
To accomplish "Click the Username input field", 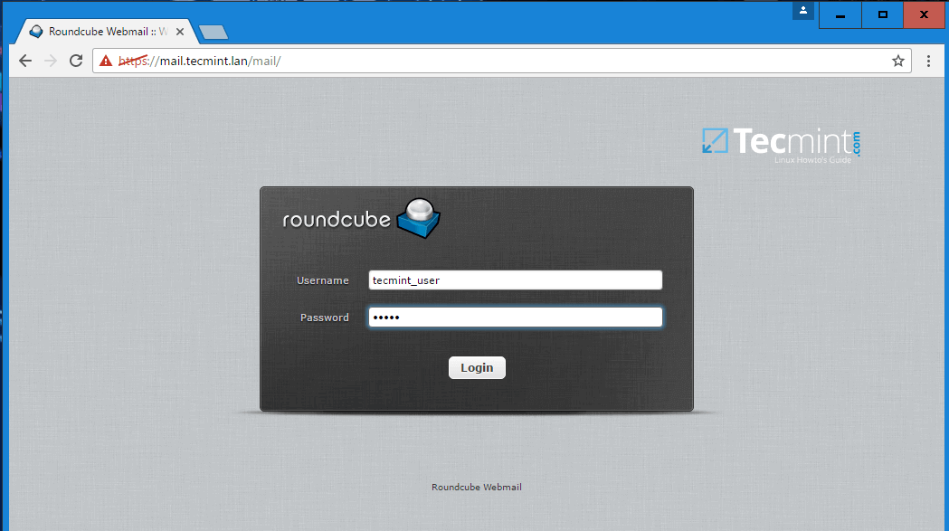I will pos(514,280).
